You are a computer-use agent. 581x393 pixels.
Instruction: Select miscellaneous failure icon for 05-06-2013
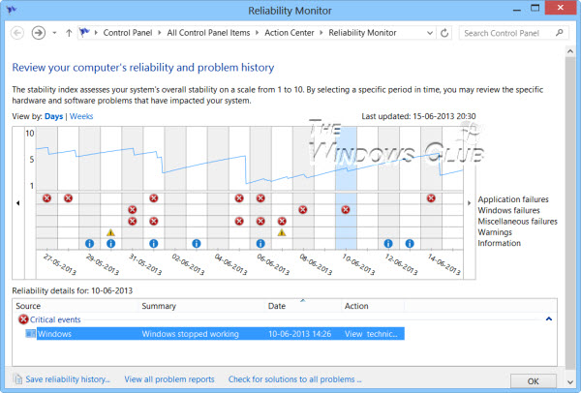[239, 221]
